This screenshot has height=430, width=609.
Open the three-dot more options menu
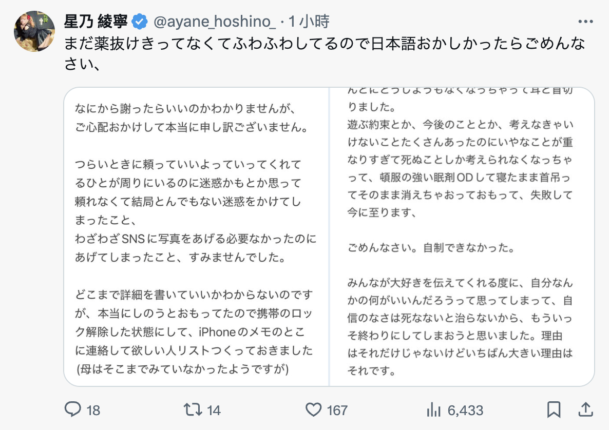pyautogui.click(x=586, y=22)
